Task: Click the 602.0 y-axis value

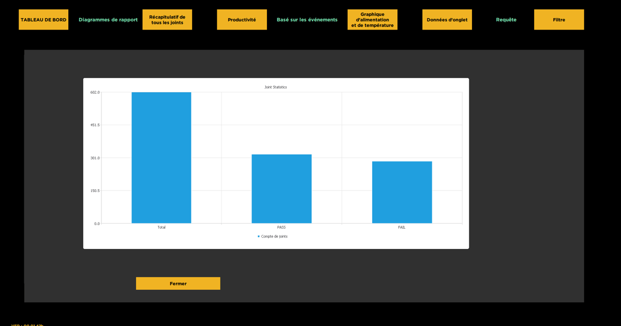Action: tap(95, 93)
